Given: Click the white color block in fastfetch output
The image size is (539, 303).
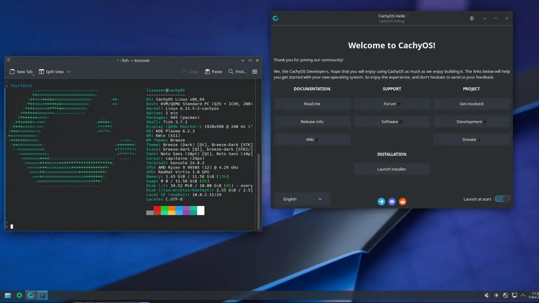Looking at the screenshot, I should point(201,210).
